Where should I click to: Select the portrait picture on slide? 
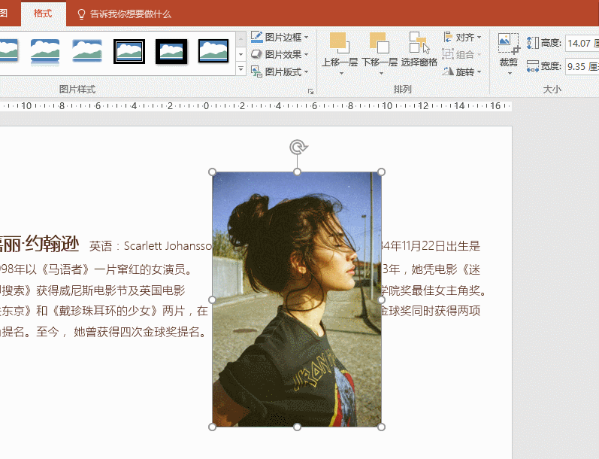[297, 299]
